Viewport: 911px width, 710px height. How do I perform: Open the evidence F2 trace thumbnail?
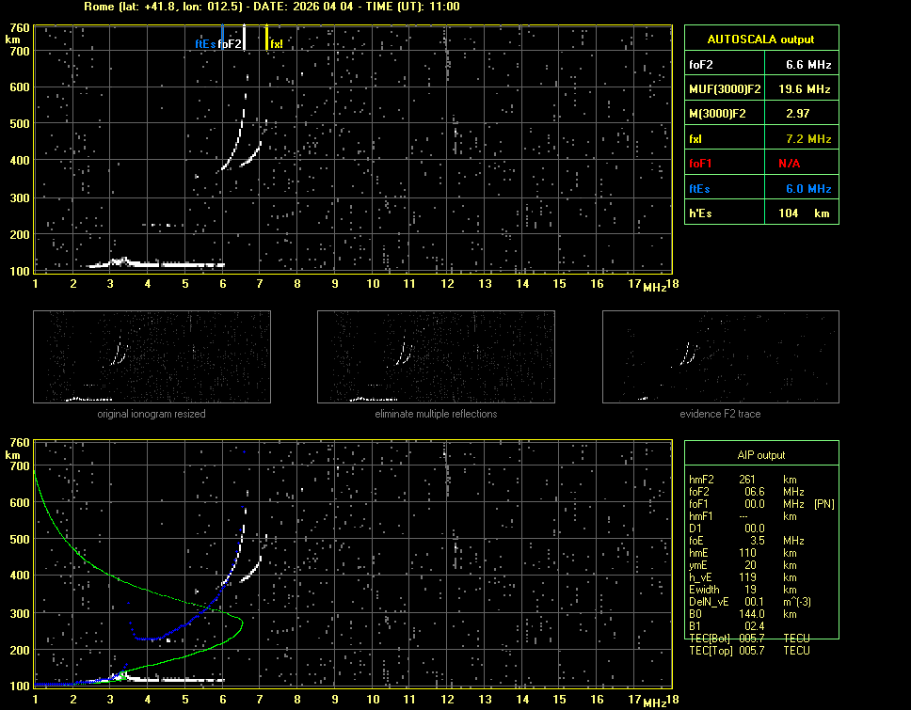tap(720, 356)
